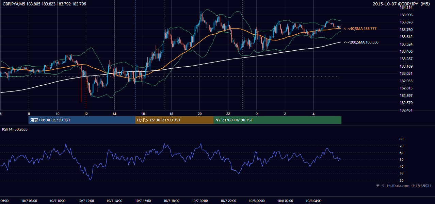
Task: Click hour label 22 under the price chart
Action: pyautogui.click(x=228, y=114)
